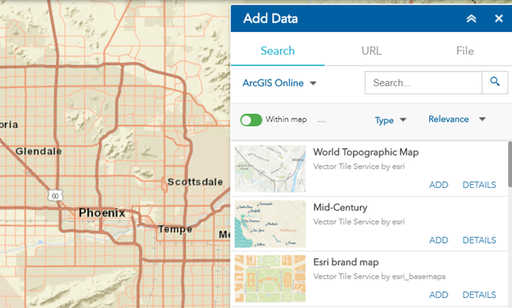Click the magnifier search button
Image resolution: width=512 pixels, height=308 pixels.
[x=494, y=82]
